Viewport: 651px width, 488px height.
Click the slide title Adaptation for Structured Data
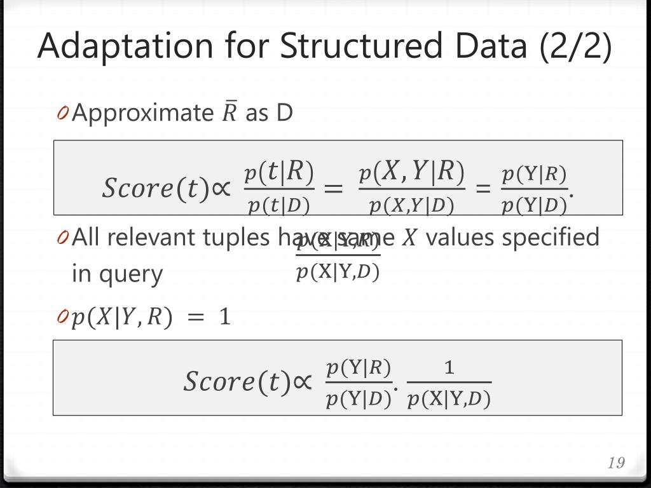click(324, 46)
